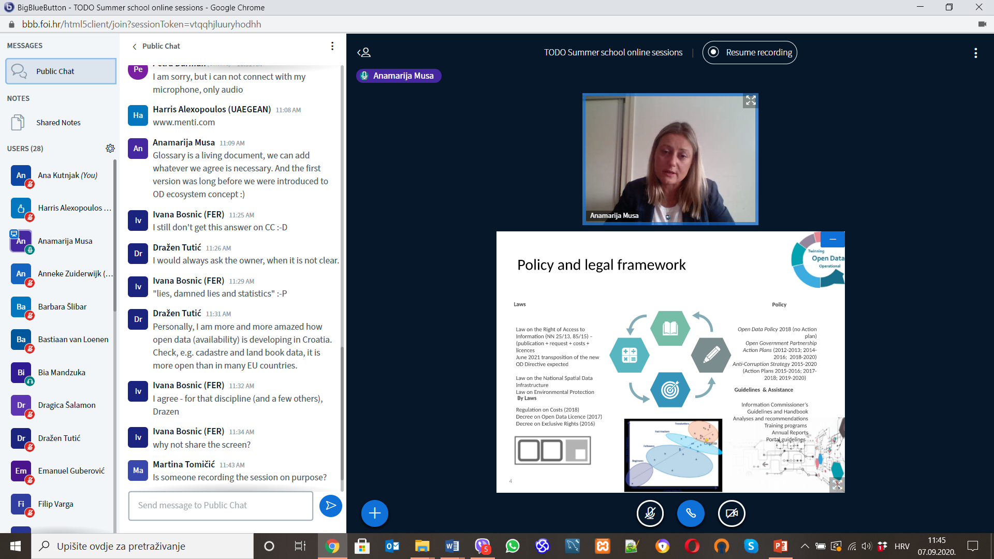Screen dimensions: 994x559
Task: Click the leave audio phone button
Action: point(691,513)
